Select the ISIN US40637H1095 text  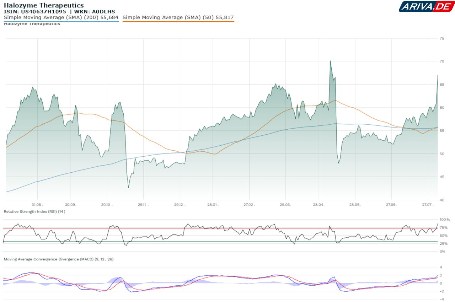click(35, 11)
